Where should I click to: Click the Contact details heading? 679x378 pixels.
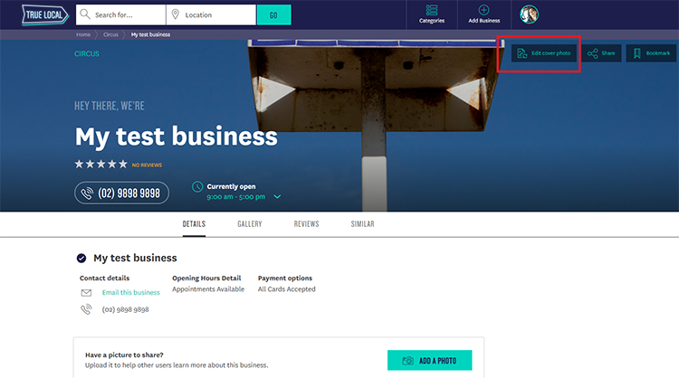[104, 279]
